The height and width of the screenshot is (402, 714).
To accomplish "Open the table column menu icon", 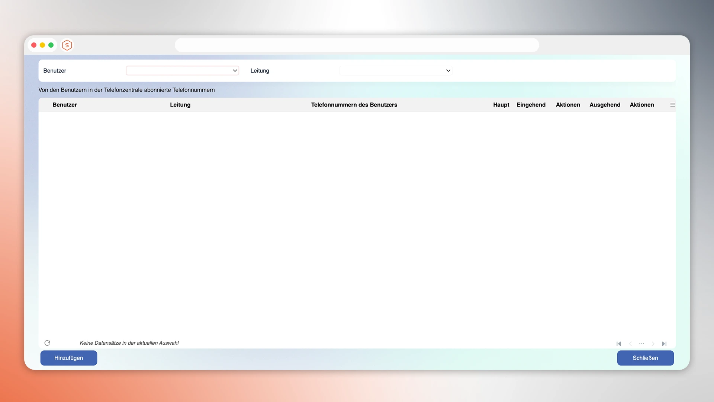I will (672, 105).
